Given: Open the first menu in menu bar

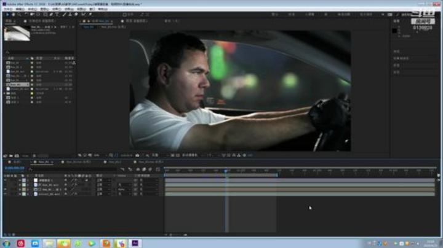Looking at the screenshot, I should [7, 9].
